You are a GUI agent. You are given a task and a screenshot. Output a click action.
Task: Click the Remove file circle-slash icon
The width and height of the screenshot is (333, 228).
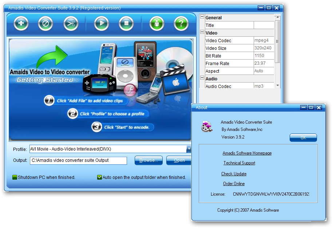(x=45, y=23)
